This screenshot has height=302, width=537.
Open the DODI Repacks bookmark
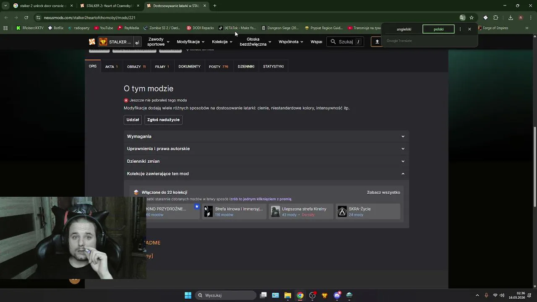click(x=201, y=28)
